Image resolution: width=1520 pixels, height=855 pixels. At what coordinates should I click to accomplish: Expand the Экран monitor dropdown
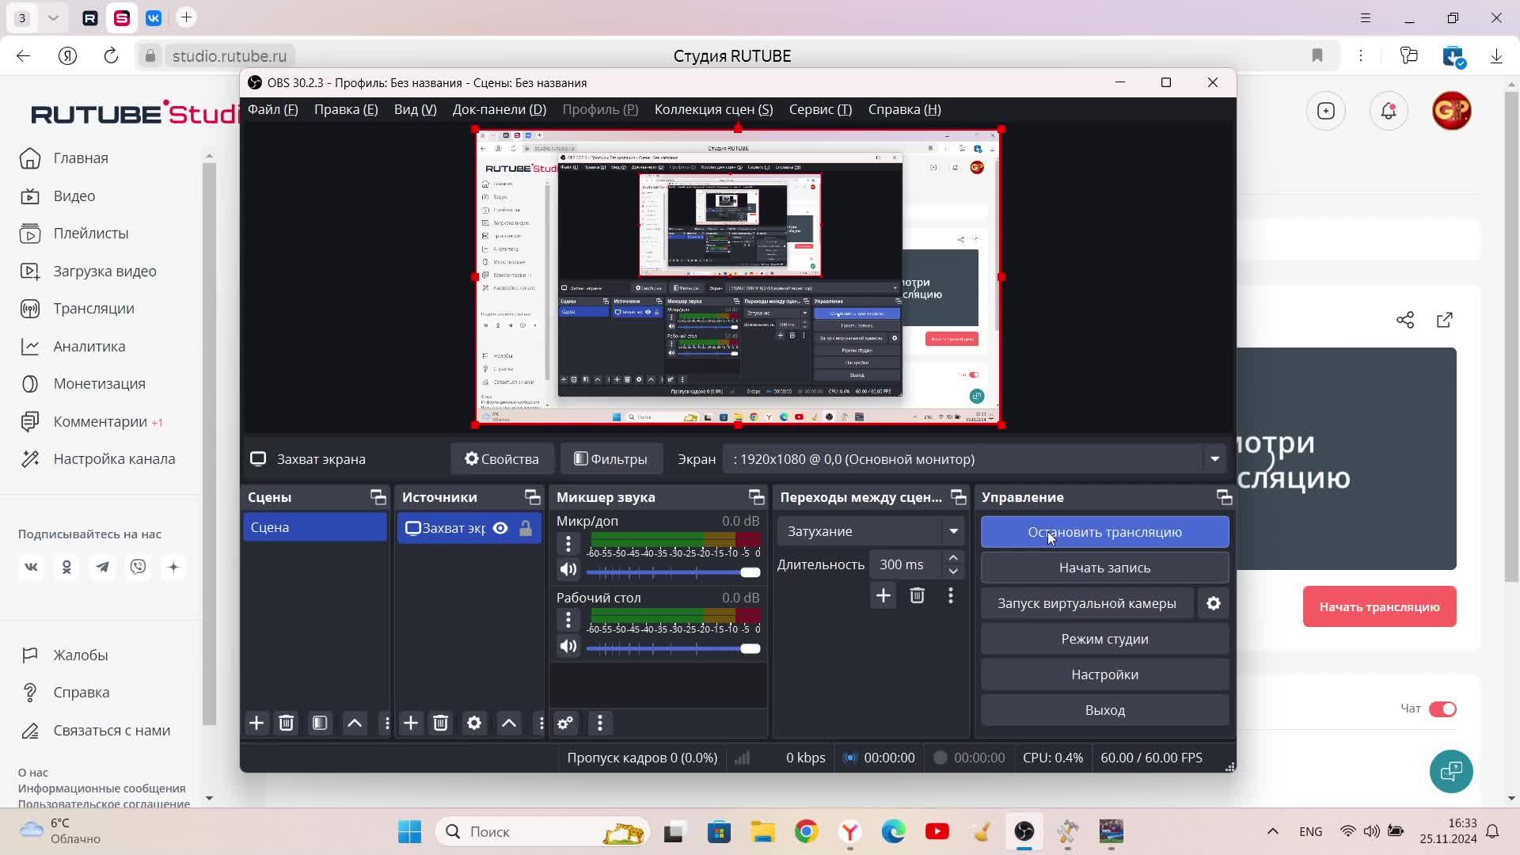(x=1214, y=459)
